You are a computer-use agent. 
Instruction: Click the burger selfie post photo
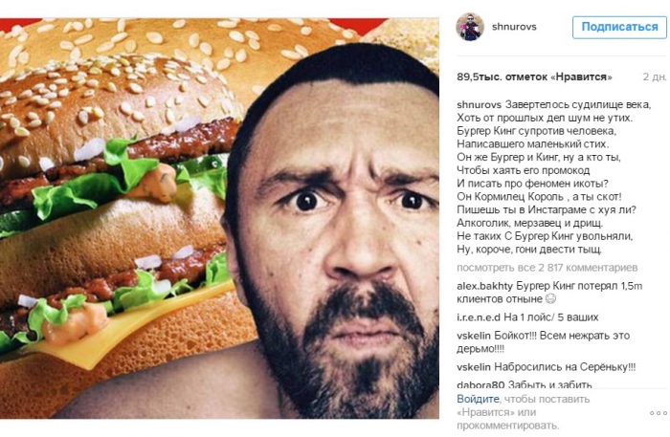tap(219, 218)
